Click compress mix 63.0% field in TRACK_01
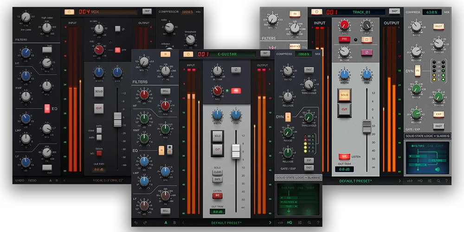Image resolution: width=464 pixels, height=232 pixels. tap(432, 12)
